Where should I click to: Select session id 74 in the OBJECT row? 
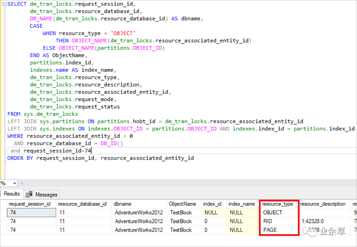[x=31, y=213]
